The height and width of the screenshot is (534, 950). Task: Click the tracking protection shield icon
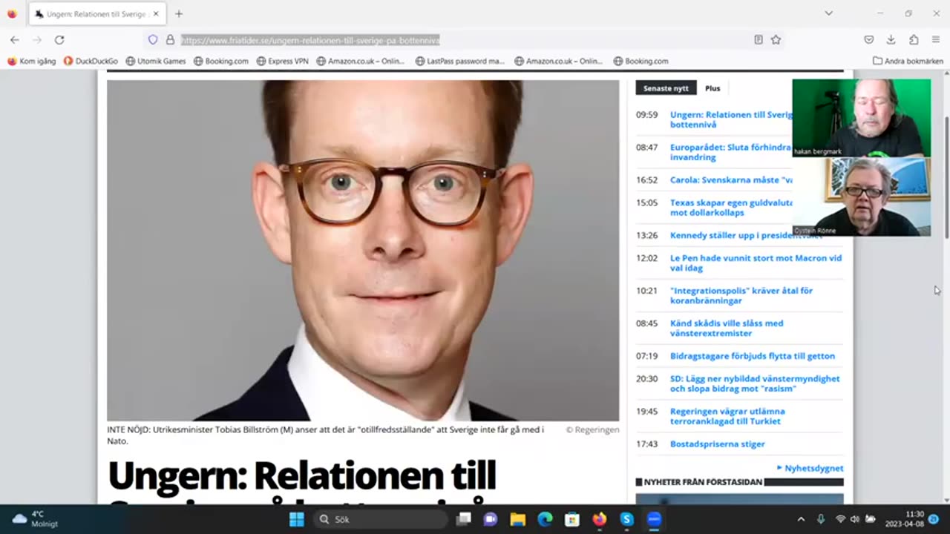tap(153, 40)
